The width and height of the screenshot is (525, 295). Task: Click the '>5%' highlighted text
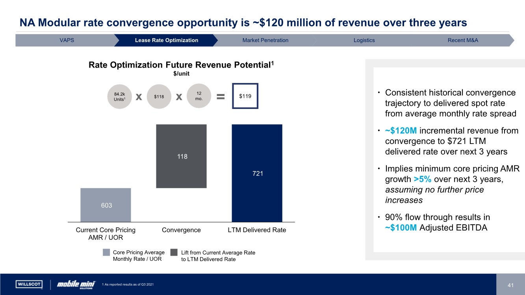coord(423,180)
